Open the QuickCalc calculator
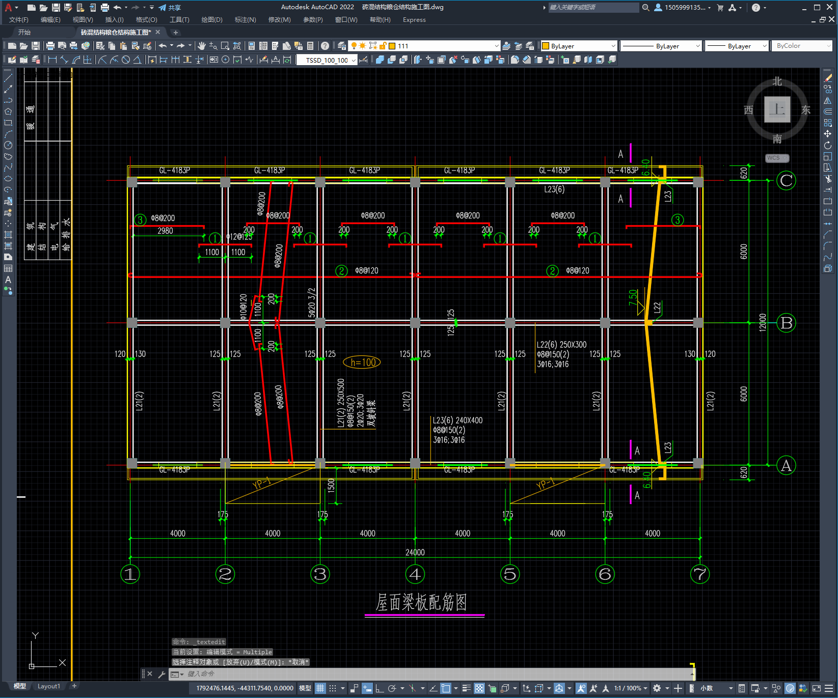 tap(310, 46)
